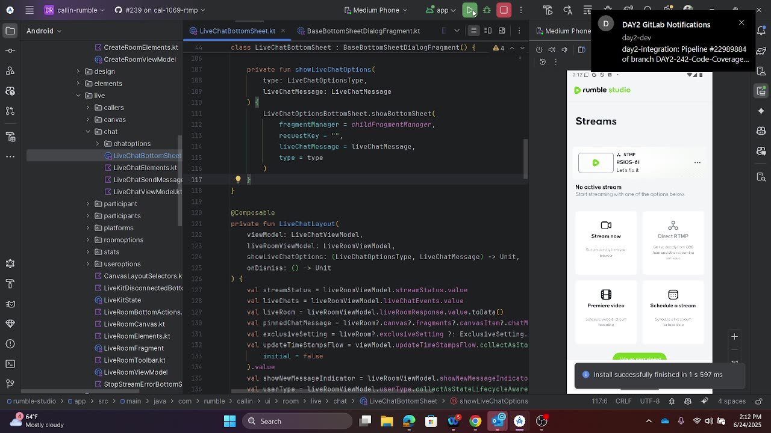Image resolution: width=771 pixels, height=433 pixels.
Task: Click the rumble-studio breadcrumb in navigation bar
Action: (x=31, y=401)
